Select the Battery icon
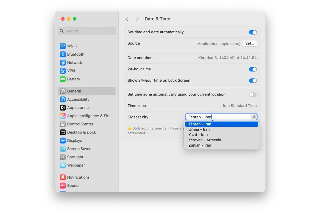The height and width of the screenshot is (214, 321). [x=63, y=79]
